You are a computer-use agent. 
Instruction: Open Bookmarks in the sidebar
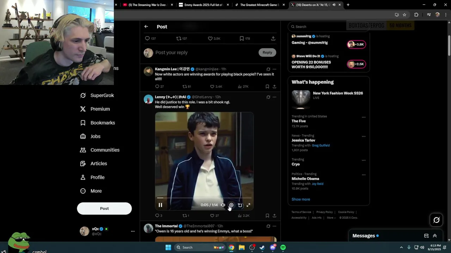[x=98, y=123]
